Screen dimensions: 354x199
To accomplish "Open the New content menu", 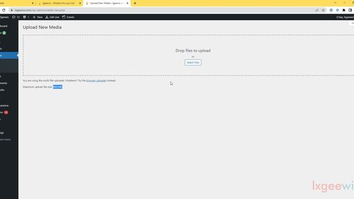I will coord(38,17).
